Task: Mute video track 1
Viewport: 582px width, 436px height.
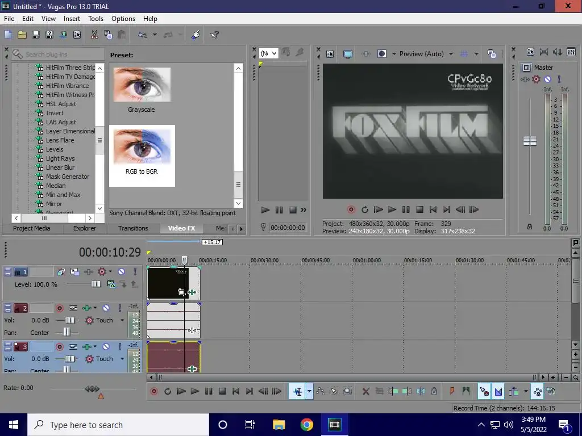Action: tap(122, 272)
